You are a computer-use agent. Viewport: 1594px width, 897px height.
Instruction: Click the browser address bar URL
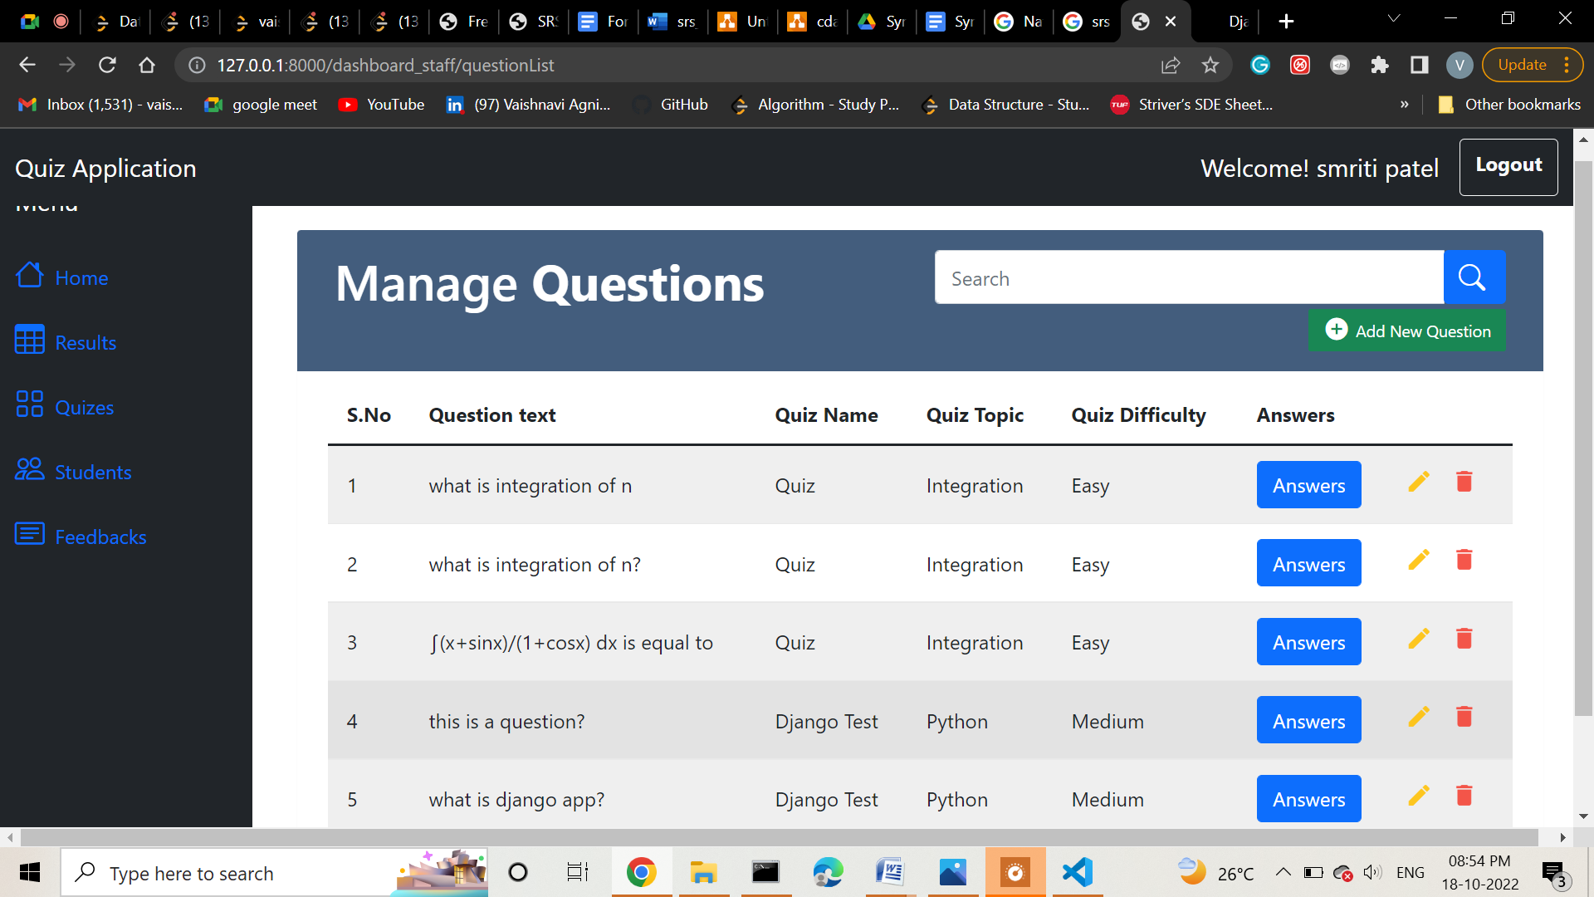pyautogui.click(x=385, y=65)
